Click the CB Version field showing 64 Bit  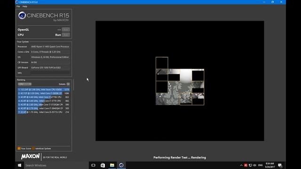[50, 62]
